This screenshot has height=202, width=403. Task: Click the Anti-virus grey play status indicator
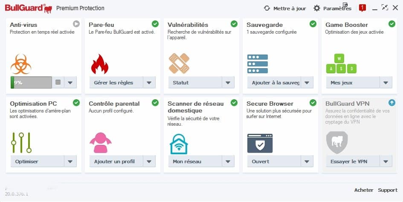[x=76, y=24]
